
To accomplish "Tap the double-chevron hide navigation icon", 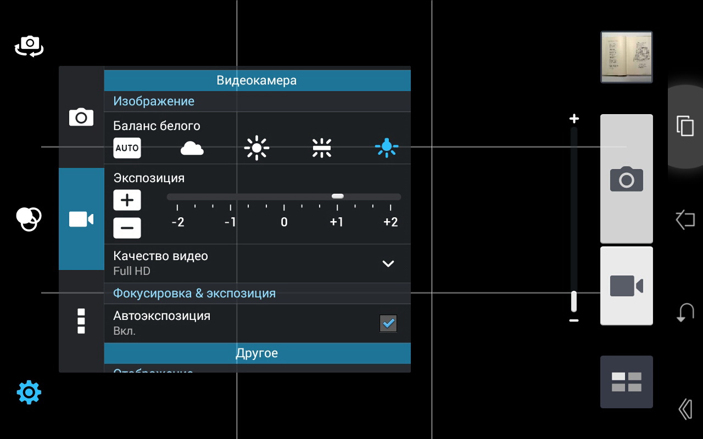I will (x=685, y=409).
